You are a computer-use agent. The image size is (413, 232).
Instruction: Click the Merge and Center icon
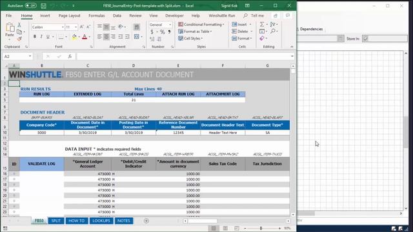pyautogui.click(x=136, y=37)
